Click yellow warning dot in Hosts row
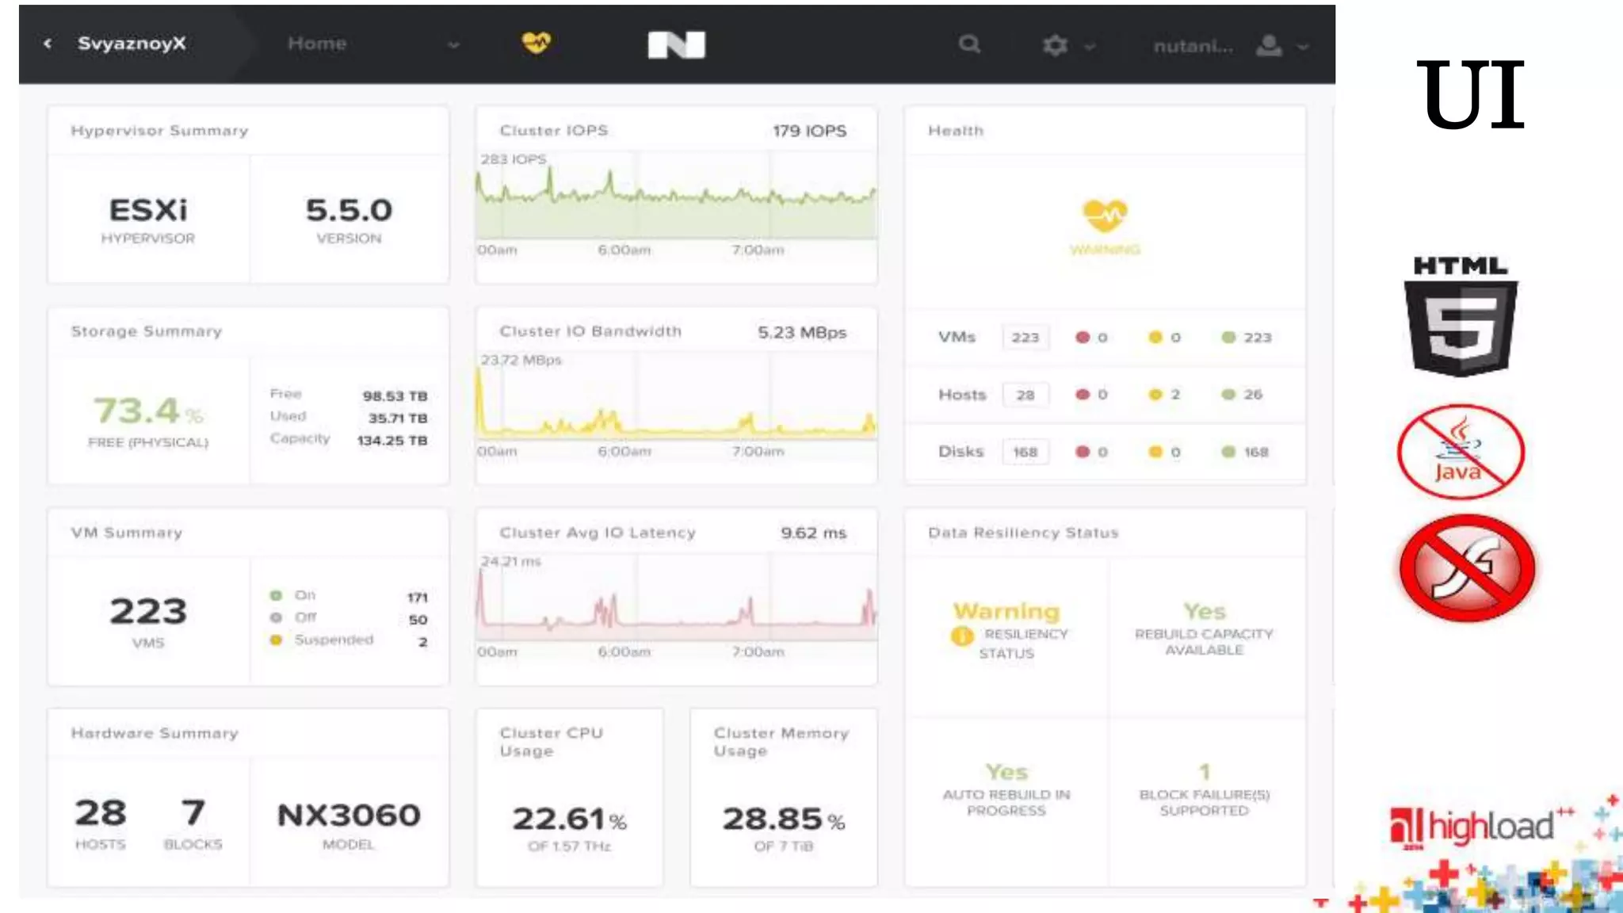The width and height of the screenshot is (1623, 913). click(x=1155, y=395)
